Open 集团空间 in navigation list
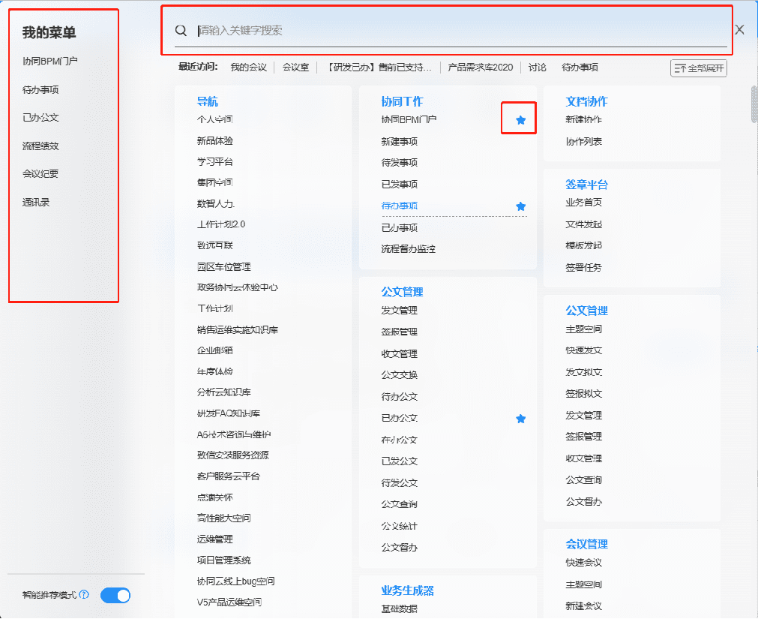Image resolution: width=758 pixels, height=619 pixels. (214, 182)
